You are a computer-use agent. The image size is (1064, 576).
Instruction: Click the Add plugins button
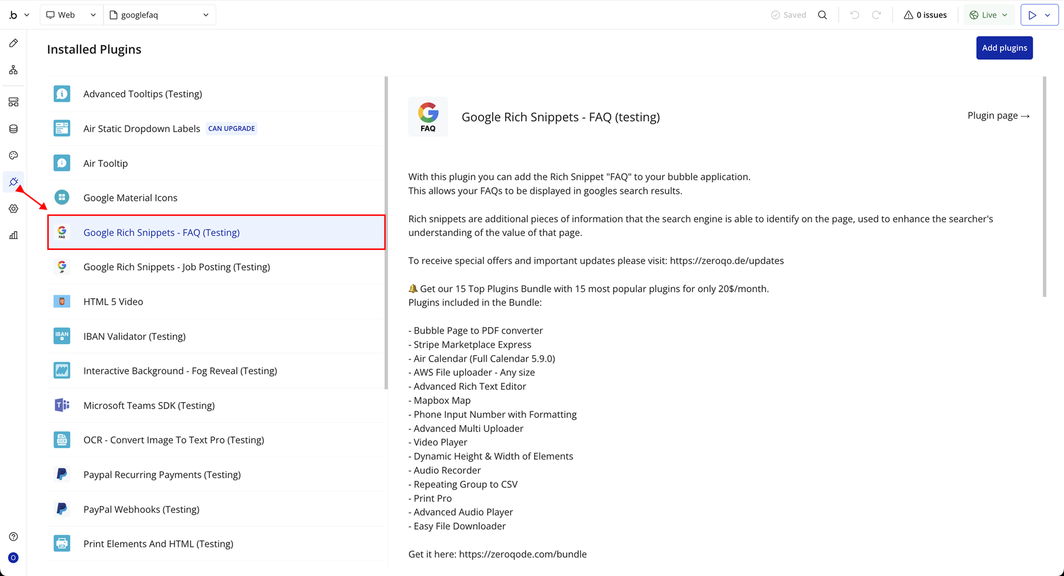1004,48
